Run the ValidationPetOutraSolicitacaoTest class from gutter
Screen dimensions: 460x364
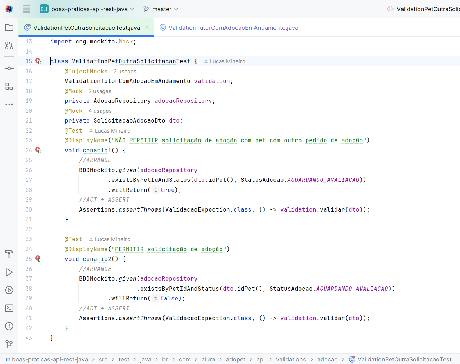point(38,61)
